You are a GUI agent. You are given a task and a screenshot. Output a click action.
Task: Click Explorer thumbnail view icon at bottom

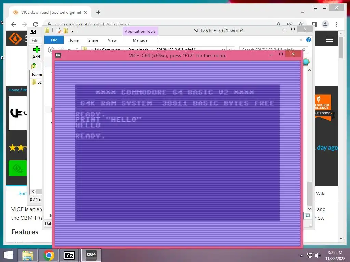pyautogui.click(x=307, y=215)
